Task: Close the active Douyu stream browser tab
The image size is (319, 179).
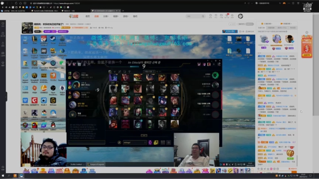Action: point(120,11)
